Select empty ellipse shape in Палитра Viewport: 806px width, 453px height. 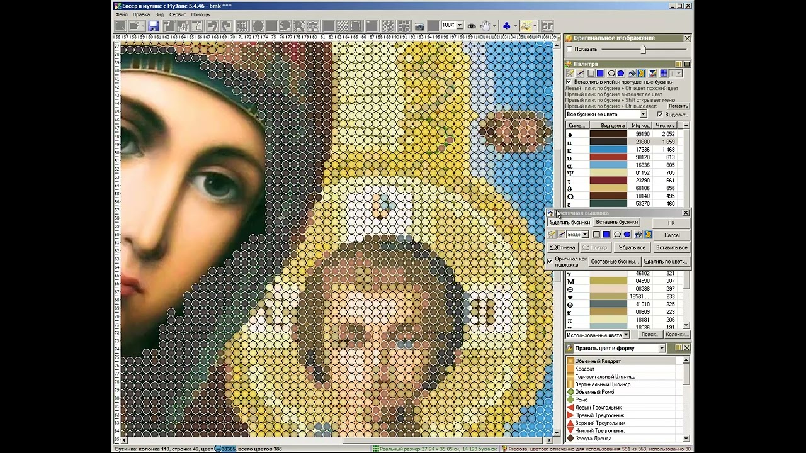tap(611, 73)
